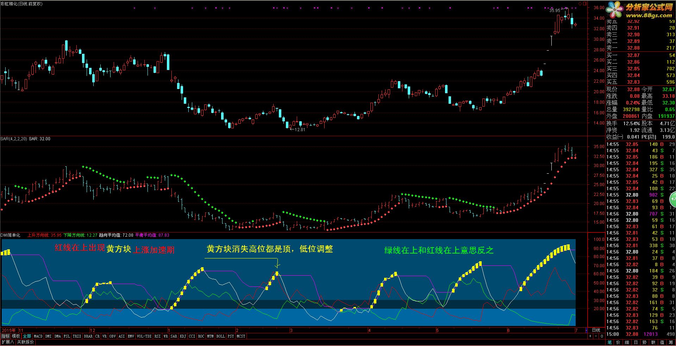This screenshot has width=676, height=346.
Task: Switch to the 联 tab
Action: (x=653, y=342)
